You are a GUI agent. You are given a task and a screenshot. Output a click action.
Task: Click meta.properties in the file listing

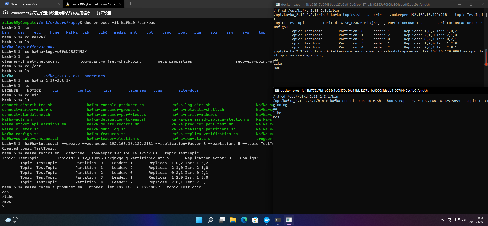tap(175, 61)
